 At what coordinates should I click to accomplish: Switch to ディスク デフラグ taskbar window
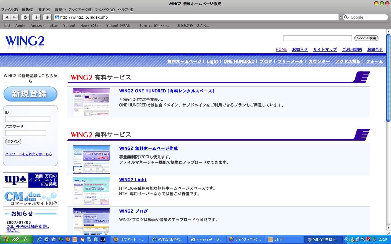246,239
